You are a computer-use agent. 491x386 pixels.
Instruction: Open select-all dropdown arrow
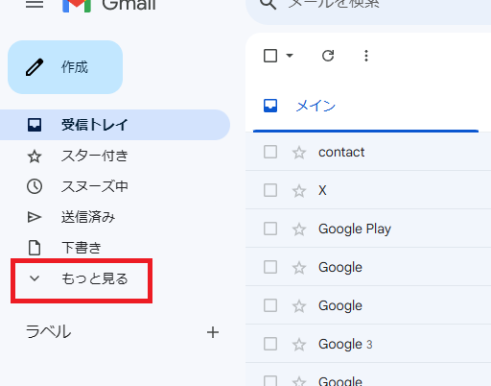(290, 56)
